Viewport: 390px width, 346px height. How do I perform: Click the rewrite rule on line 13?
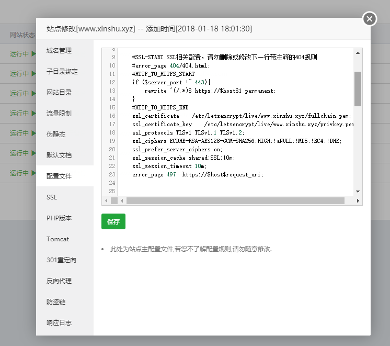coord(210,91)
